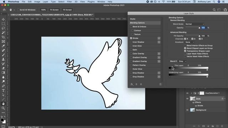The image size is (228, 128).
Task: Click the Opacity value input field
Action: [x=204, y=28]
